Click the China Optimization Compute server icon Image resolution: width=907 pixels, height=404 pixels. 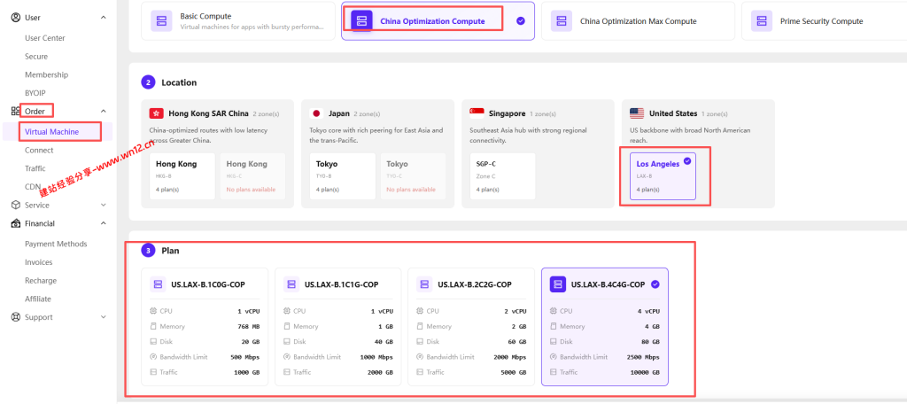click(361, 21)
